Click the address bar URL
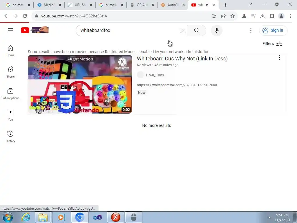Image resolution: width=297 pixels, height=223 pixels. 74,16
